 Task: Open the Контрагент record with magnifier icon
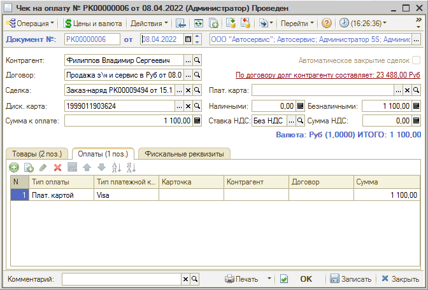197,60
